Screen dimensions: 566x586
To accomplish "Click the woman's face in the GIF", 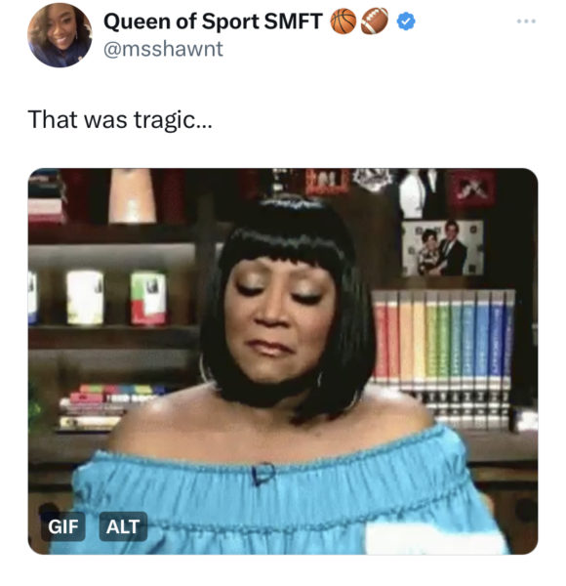I will point(280,321).
